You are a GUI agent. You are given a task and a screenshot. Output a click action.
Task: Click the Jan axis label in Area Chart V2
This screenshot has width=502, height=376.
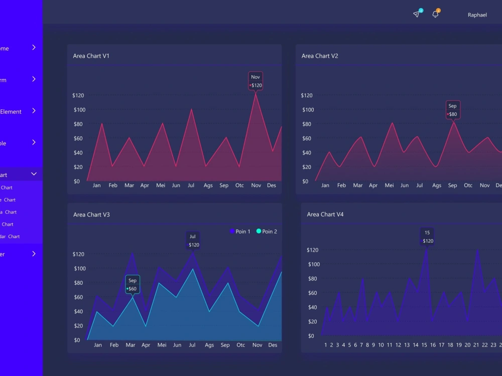[x=325, y=185]
